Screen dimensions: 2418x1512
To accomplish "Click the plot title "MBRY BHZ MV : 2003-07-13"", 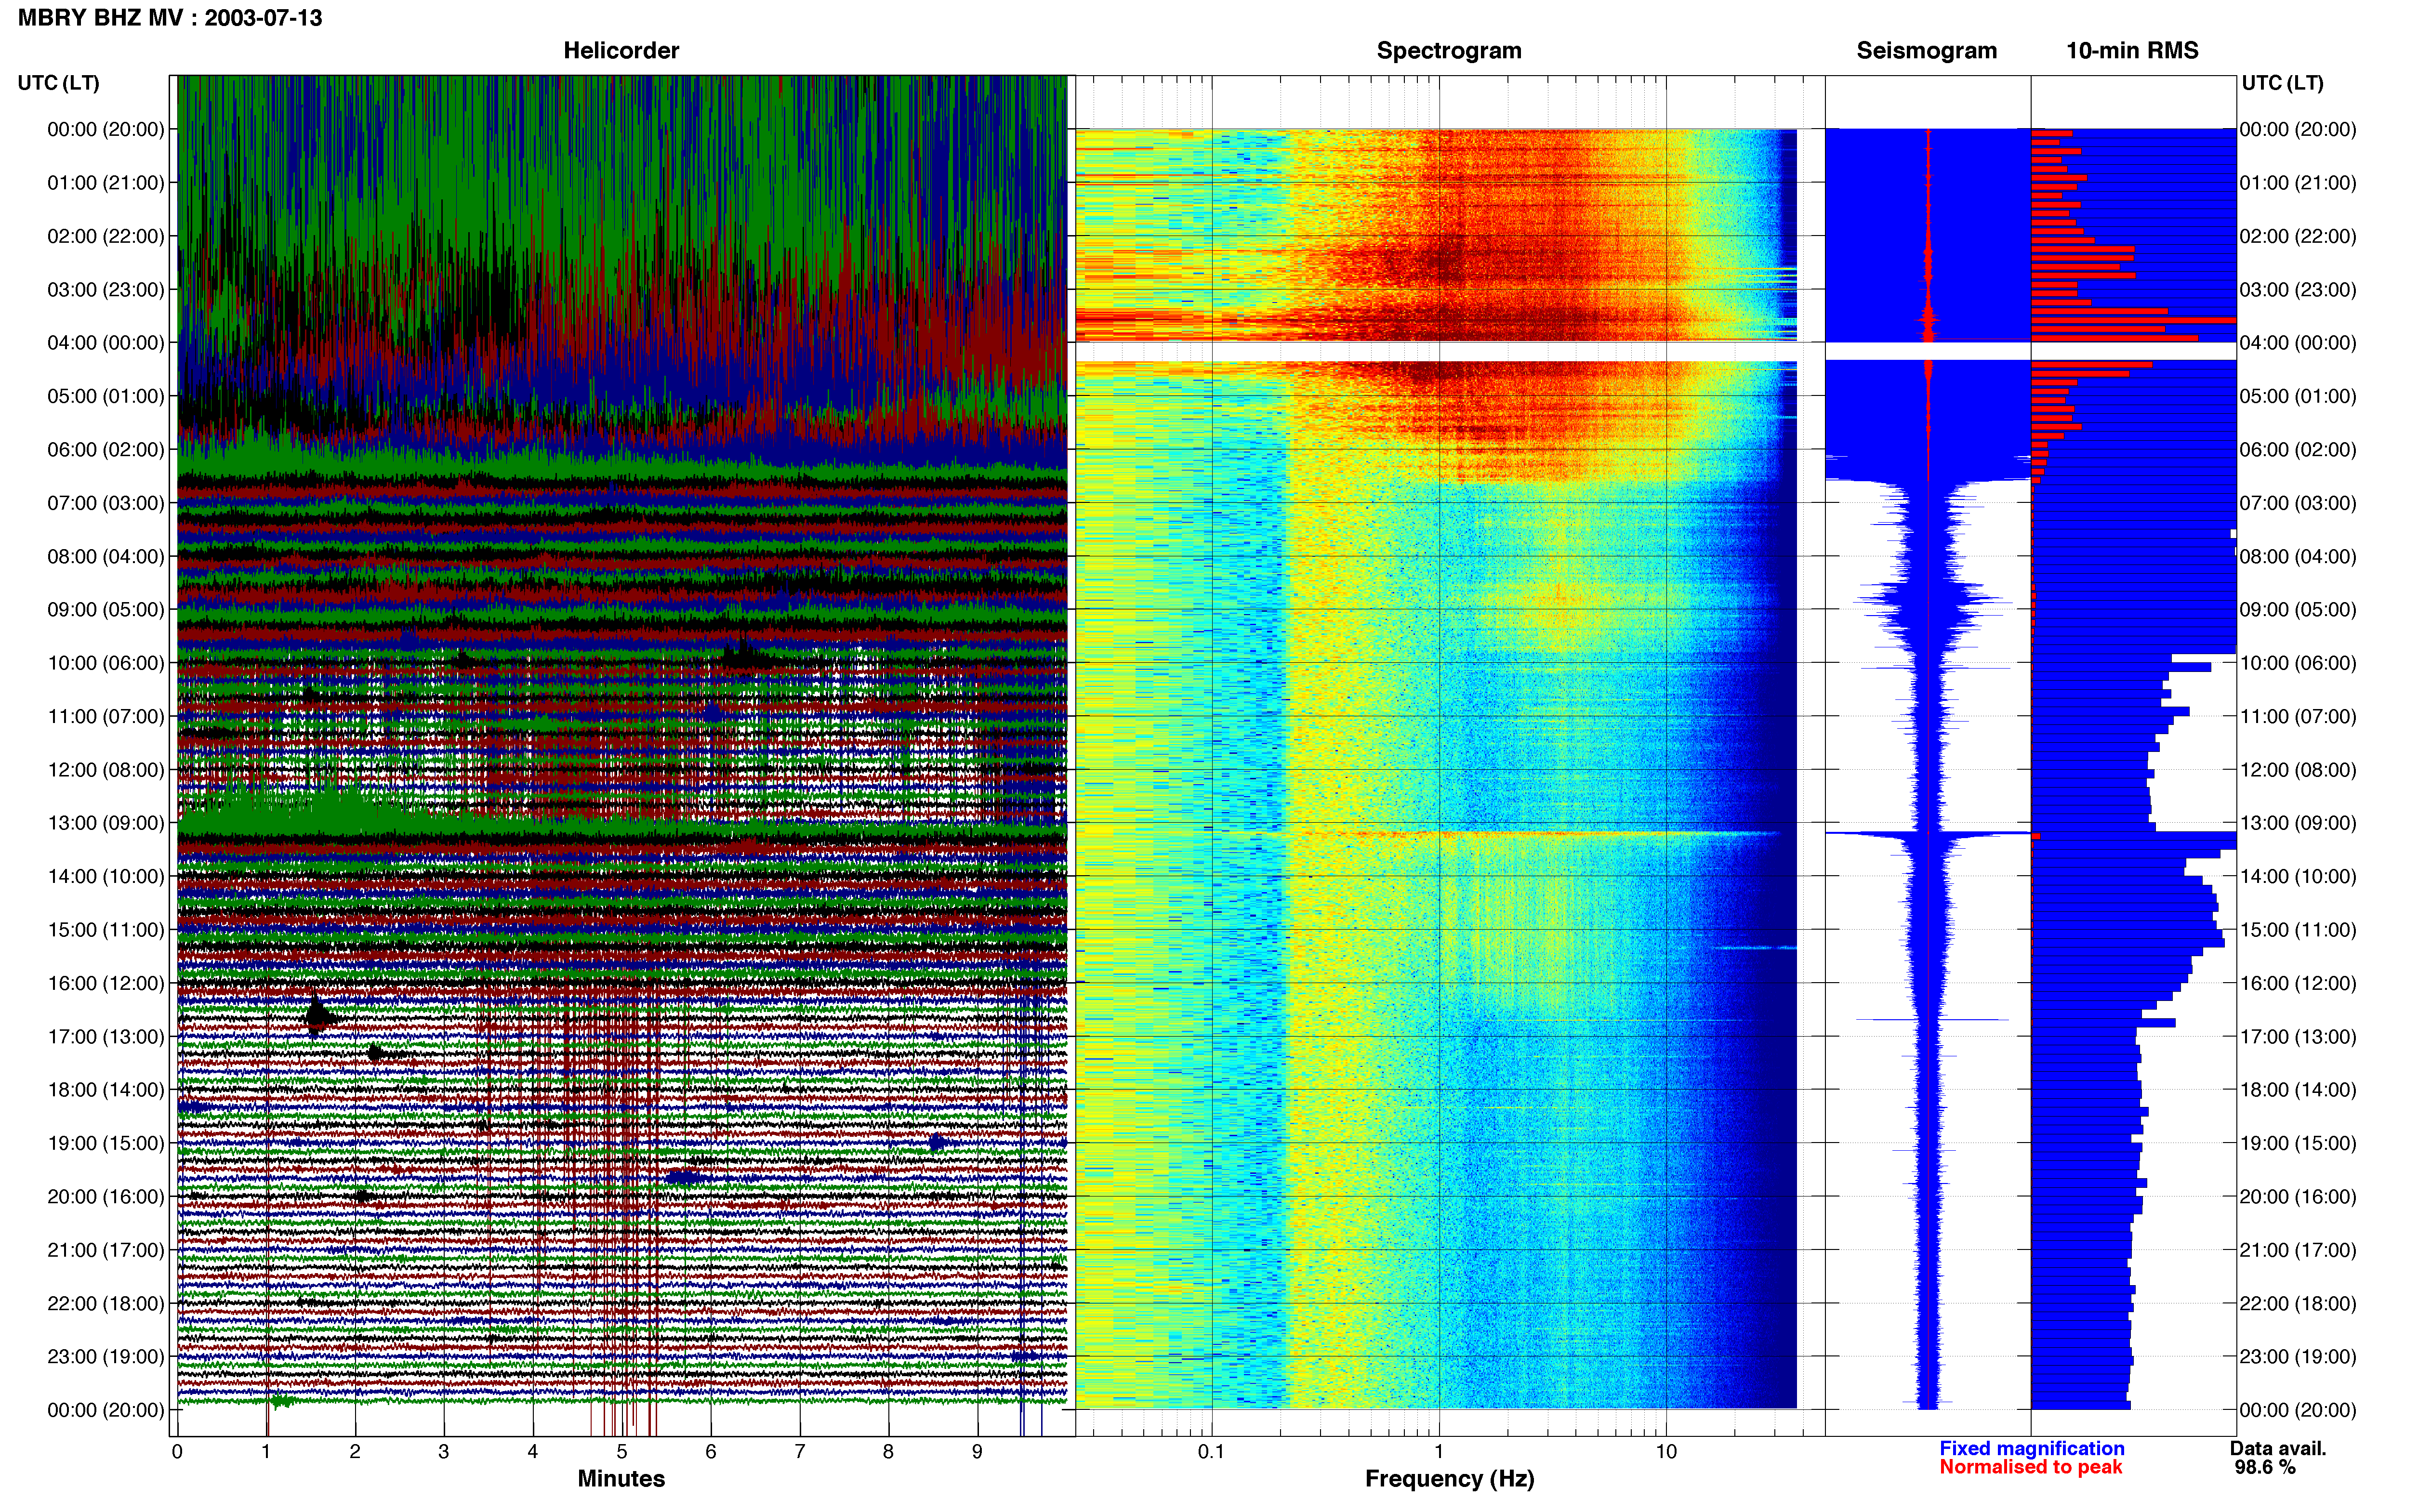I will pyautogui.click(x=170, y=18).
